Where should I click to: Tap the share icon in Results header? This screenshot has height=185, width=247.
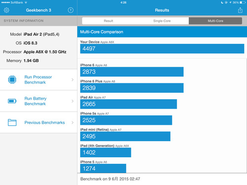point(240,10)
